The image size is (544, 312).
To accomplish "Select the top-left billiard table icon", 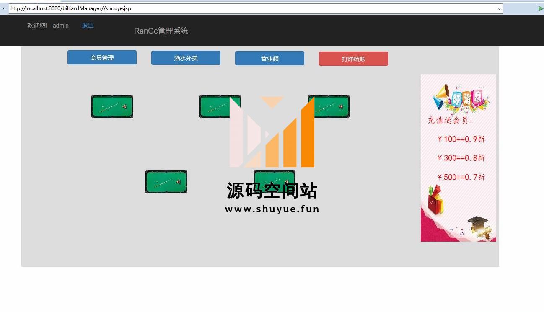I will pos(112,106).
